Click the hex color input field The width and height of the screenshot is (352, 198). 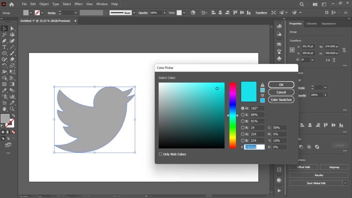click(x=254, y=147)
